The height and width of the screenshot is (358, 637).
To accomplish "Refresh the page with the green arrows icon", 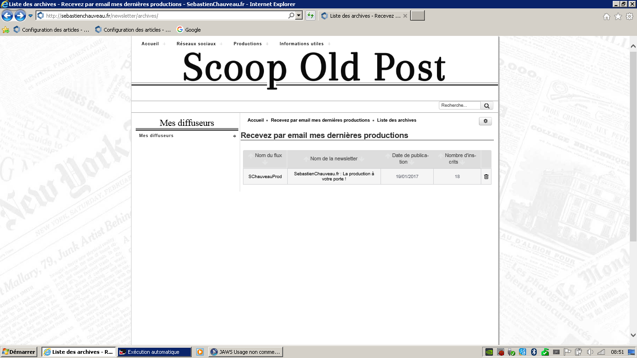I will coord(310,16).
